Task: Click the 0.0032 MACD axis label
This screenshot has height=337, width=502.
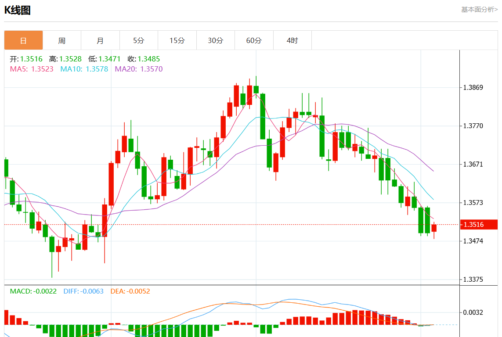Action: pos(473,312)
